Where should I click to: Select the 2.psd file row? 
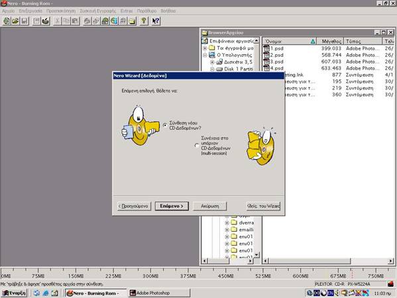(328, 55)
